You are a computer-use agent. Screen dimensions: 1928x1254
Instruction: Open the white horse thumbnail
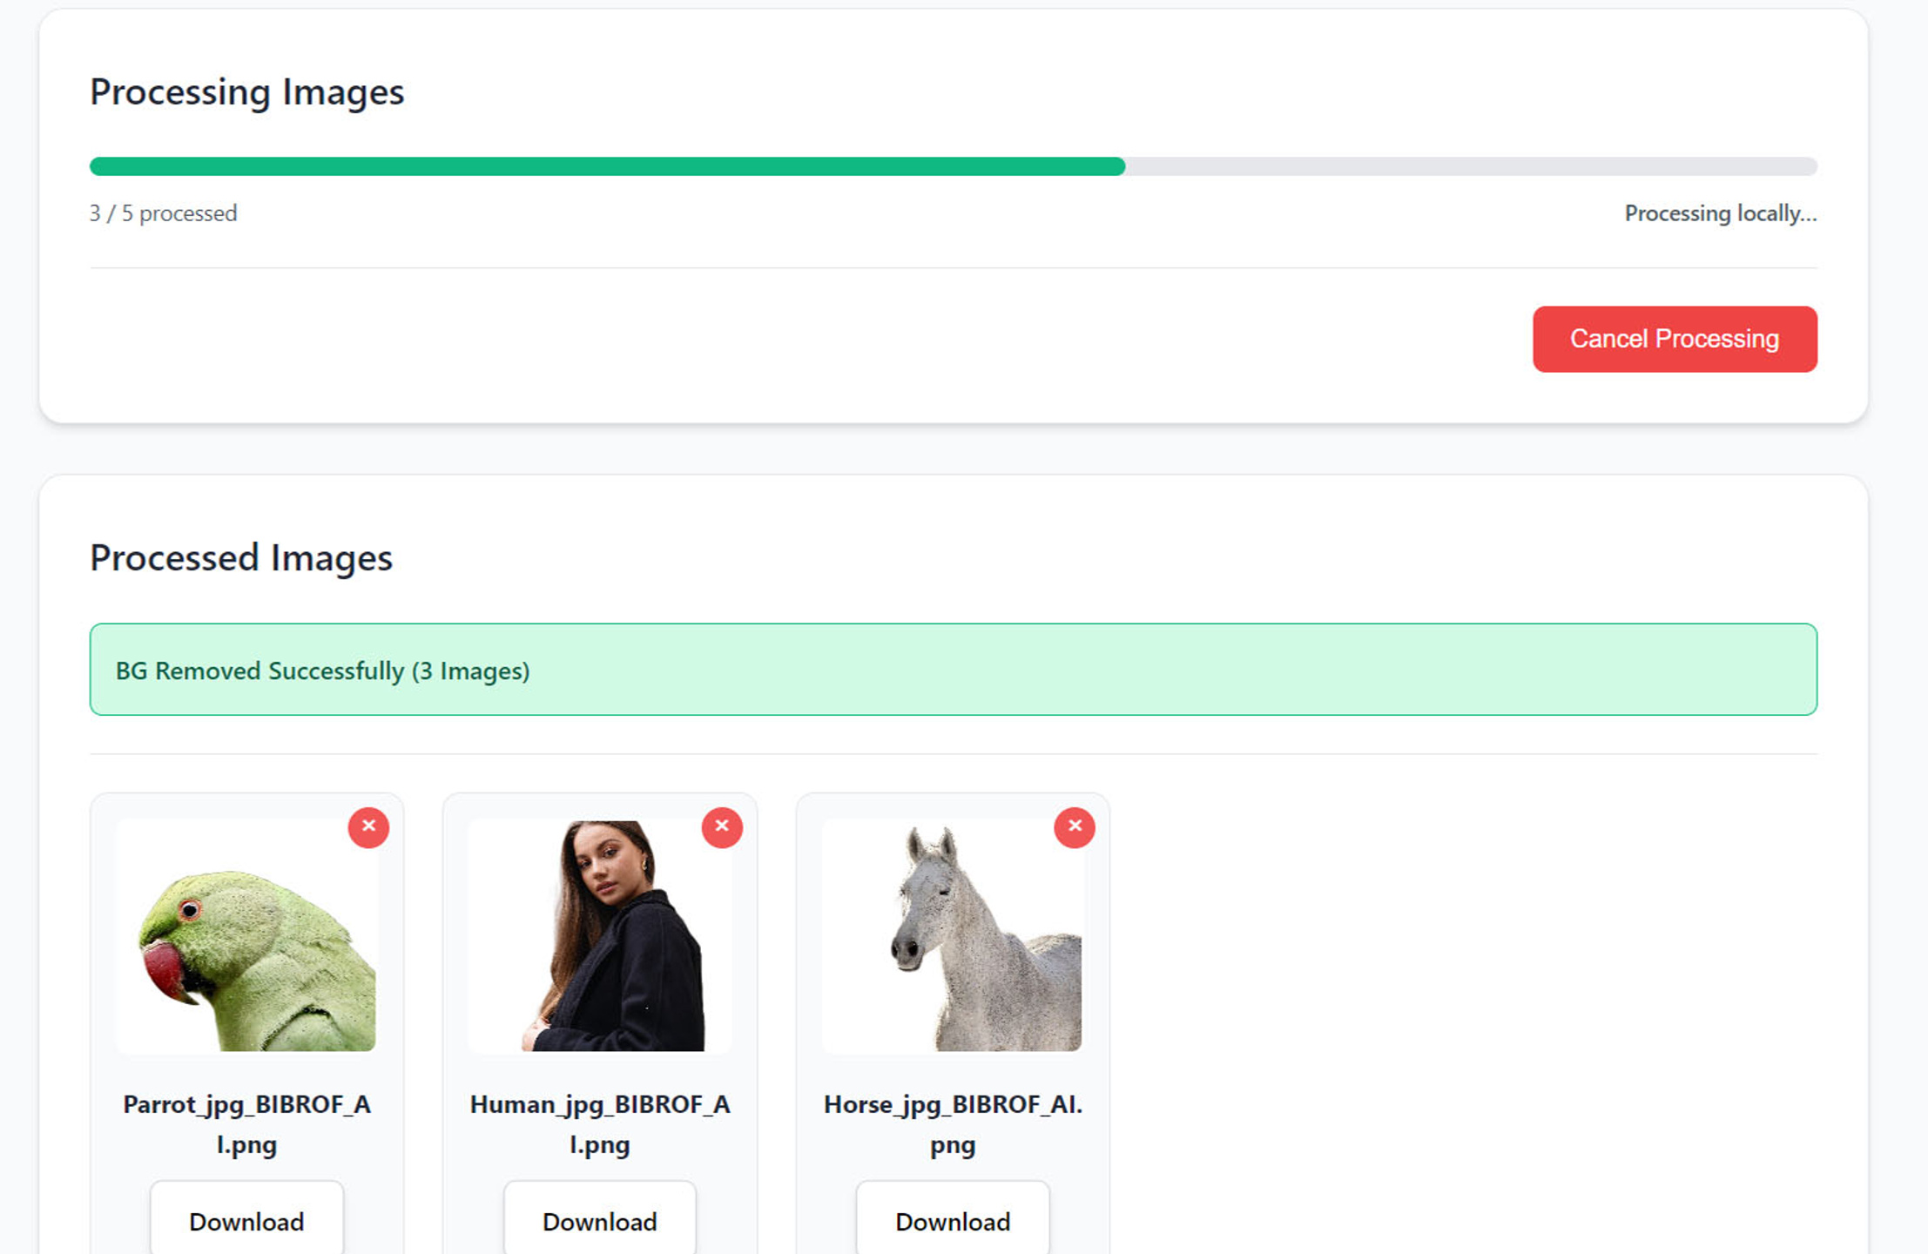[953, 936]
